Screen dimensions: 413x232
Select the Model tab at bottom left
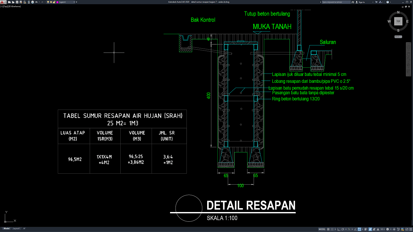pyautogui.click(x=6, y=228)
